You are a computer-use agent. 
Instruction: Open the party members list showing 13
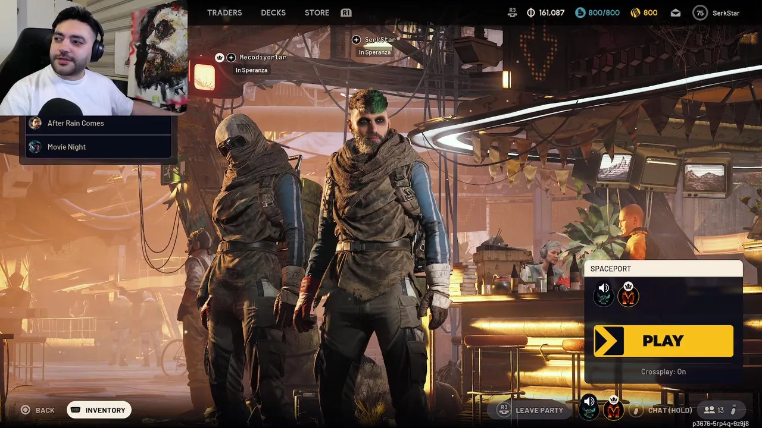[x=721, y=410]
